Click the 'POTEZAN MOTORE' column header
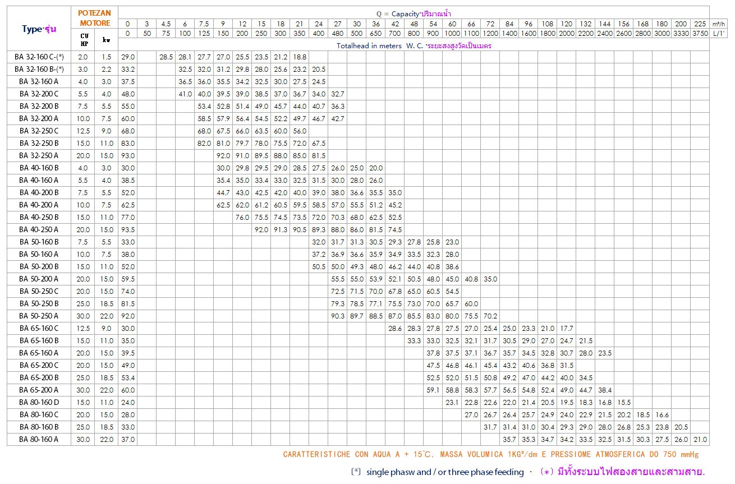735x484 pixels. coord(94,18)
